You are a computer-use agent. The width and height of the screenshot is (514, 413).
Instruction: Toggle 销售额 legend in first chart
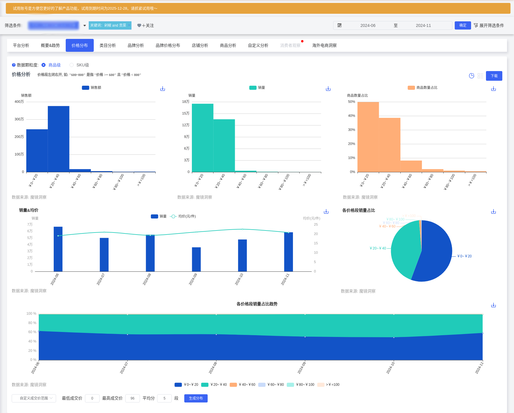pyautogui.click(x=91, y=87)
